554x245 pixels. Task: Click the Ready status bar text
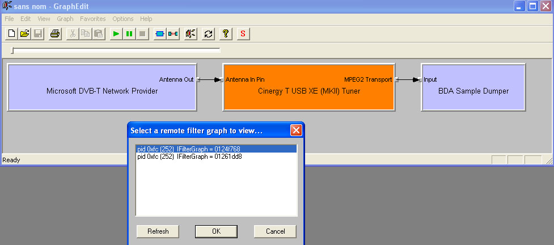[x=11, y=160]
